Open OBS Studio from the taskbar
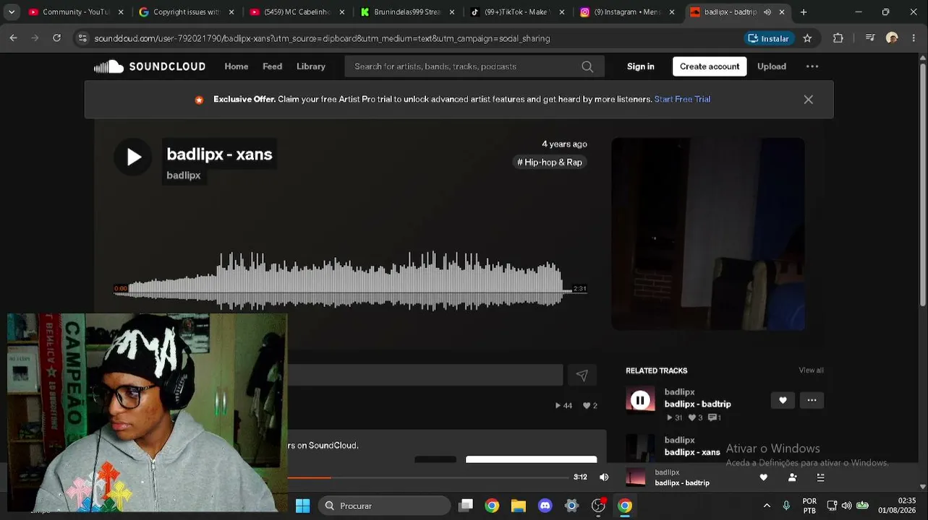Viewport: 928px width, 520px height. tap(598, 506)
